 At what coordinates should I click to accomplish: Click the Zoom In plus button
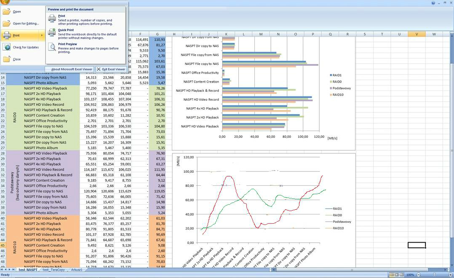449,275
